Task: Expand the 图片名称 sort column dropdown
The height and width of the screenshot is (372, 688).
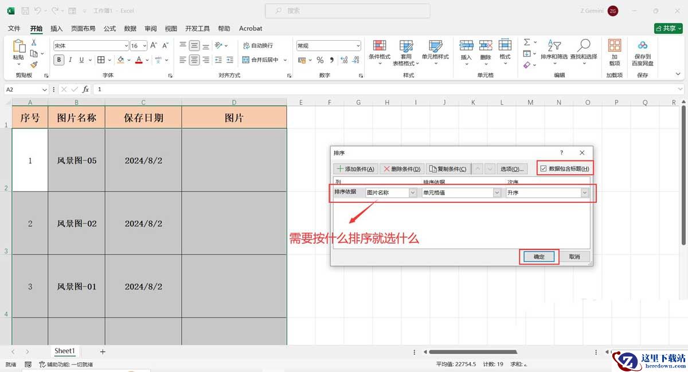Action: coord(413,193)
